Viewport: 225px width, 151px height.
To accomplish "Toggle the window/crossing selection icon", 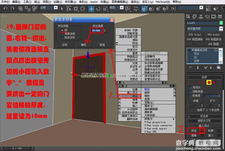I will (83, 9).
